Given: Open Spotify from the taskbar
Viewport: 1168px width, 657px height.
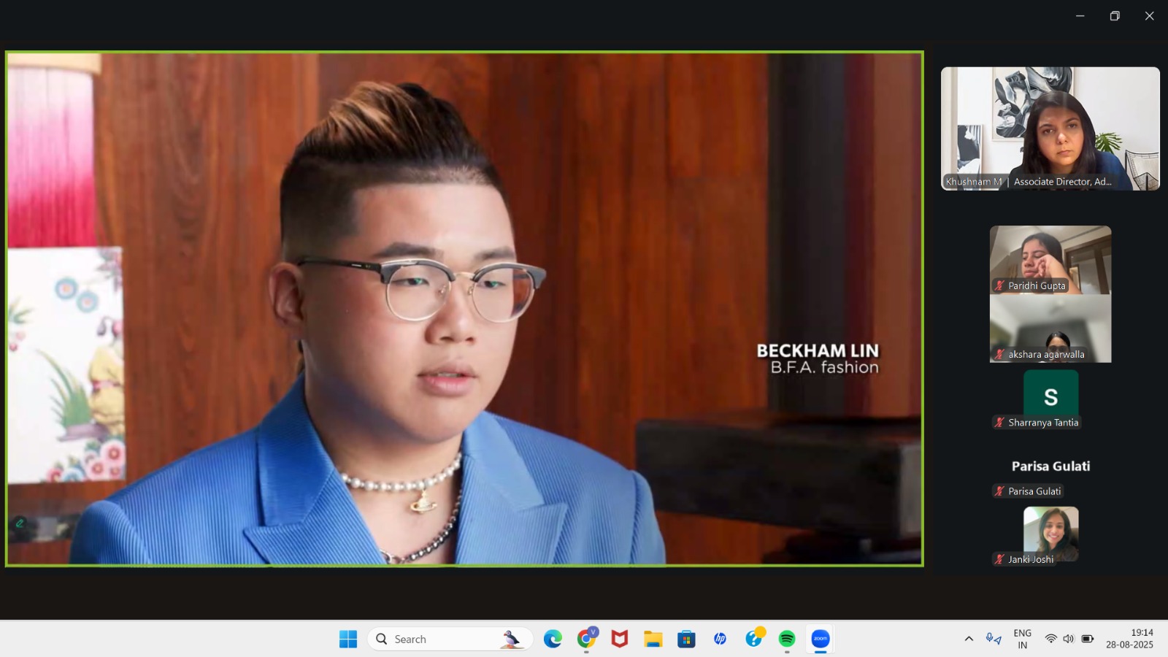Looking at the screenshot, I should (x=787, y=639).
